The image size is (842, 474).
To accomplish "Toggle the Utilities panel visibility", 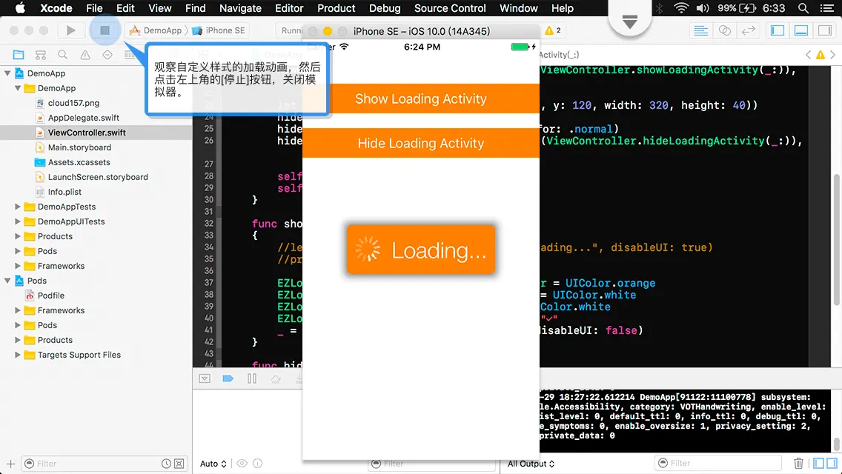I will pyautogui.click(x=825, y=30).
